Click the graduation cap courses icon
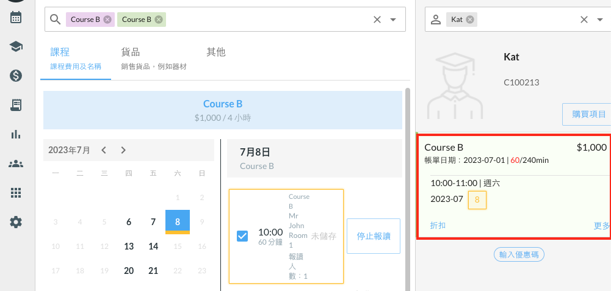Image resolution: width=611 pixels, height=291 pixels. pos(16,46)
